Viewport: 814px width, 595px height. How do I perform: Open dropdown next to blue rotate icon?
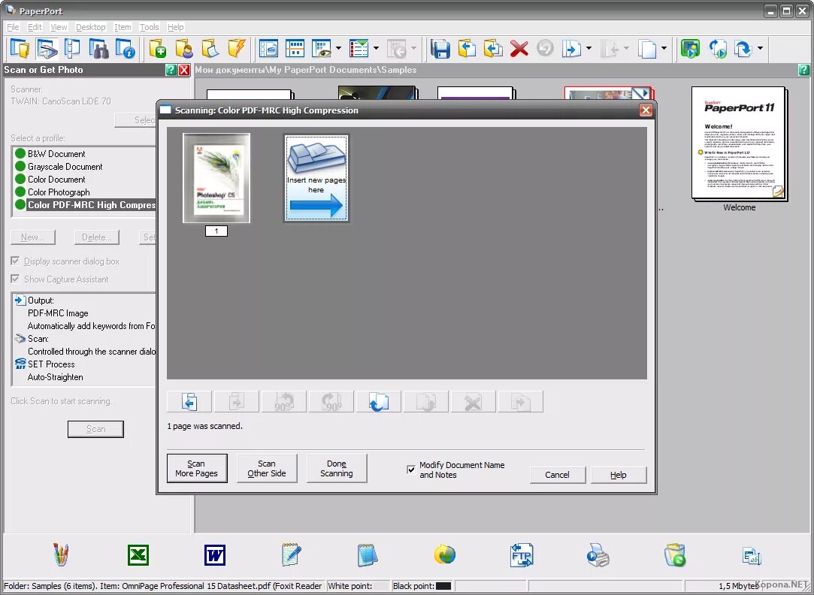[760, 49]
